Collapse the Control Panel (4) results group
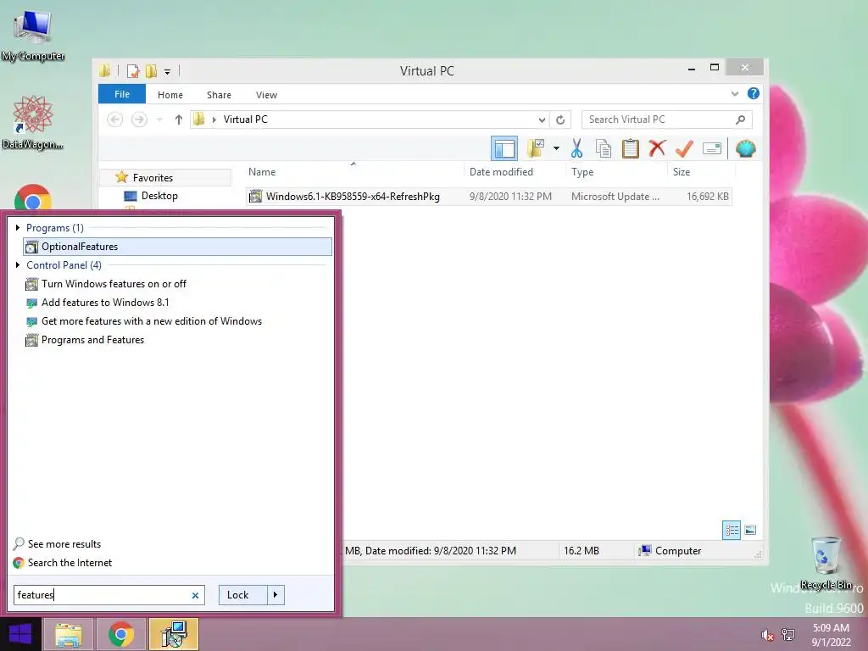This screenshot has width=868, height=651. point(18,265)
